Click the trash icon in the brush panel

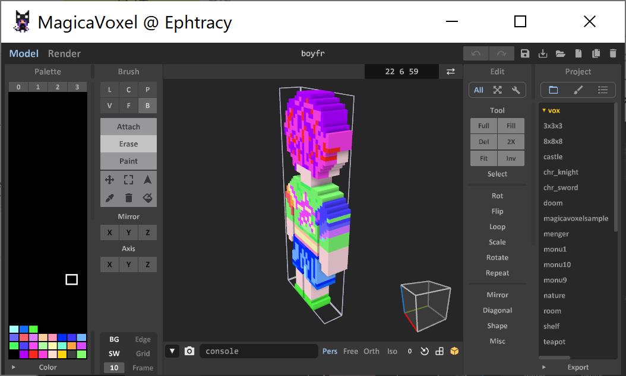(128, 198)
